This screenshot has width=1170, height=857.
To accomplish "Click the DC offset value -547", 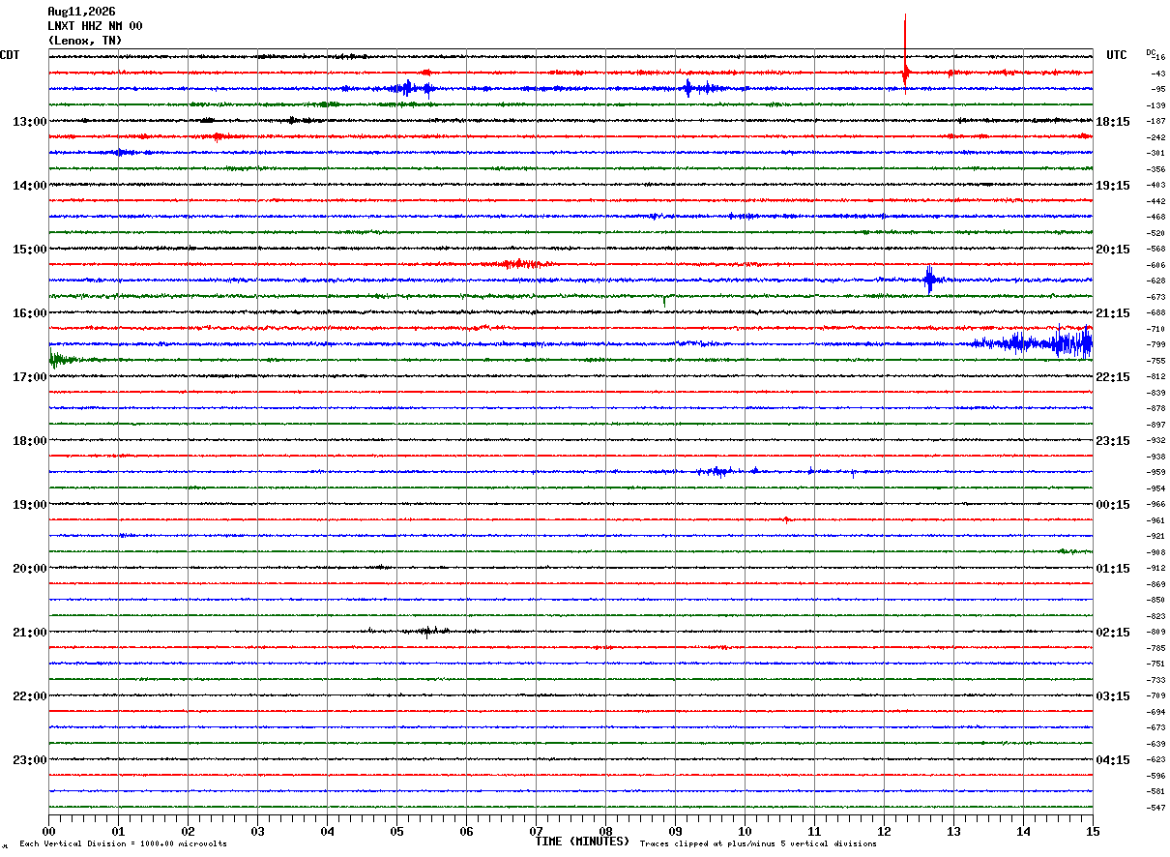I will tap(1155, 808).
